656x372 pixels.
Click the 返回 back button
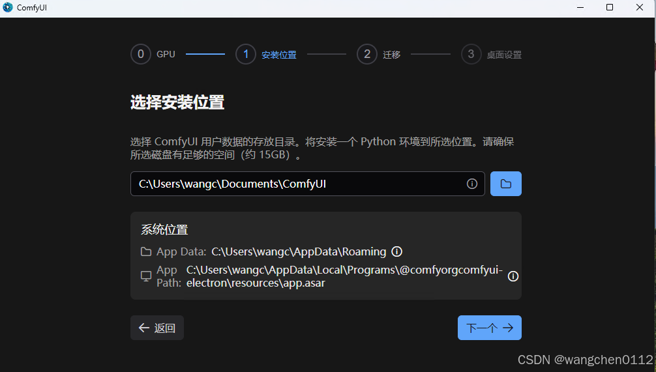[x=157, y=328]
